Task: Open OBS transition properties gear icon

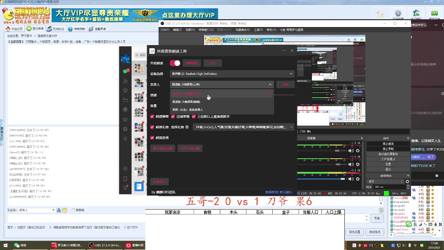Action: point(407,182)
